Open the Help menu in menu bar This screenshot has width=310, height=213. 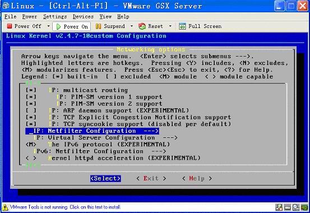click(123, 17)
